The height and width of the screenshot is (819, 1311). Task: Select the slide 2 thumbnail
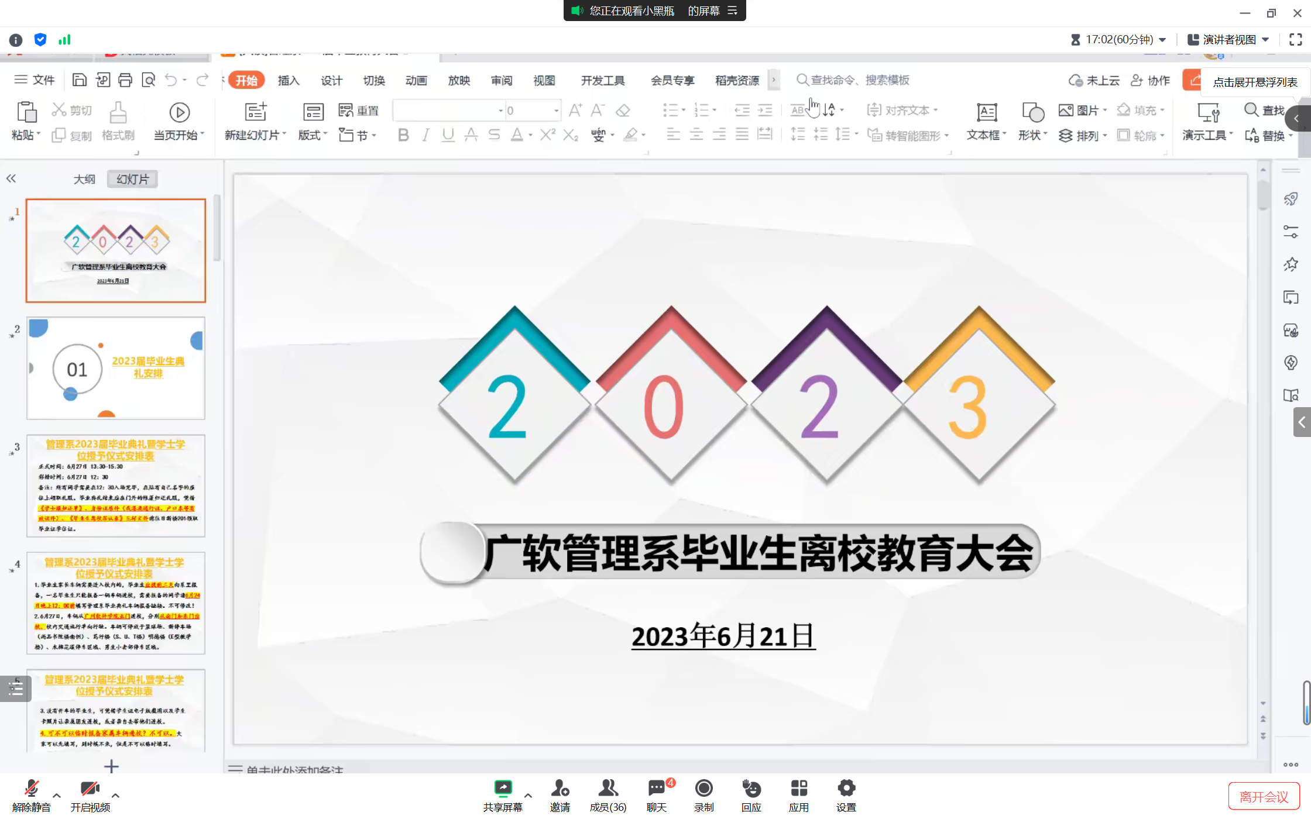116,368
